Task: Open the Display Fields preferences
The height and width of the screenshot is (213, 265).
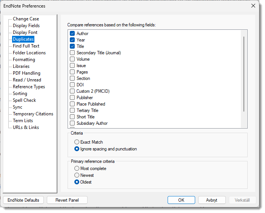Action: pyautogui.click(x=26, y=26)
